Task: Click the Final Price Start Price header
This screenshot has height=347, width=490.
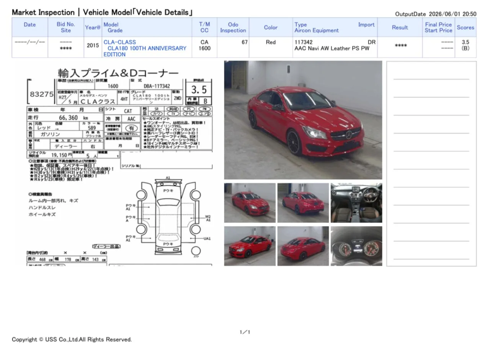Action: point(438,27)
